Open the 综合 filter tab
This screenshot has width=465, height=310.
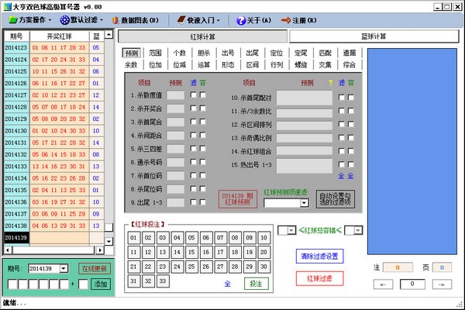350,64
